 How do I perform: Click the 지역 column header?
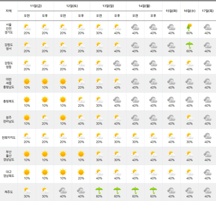coord(9,11)
